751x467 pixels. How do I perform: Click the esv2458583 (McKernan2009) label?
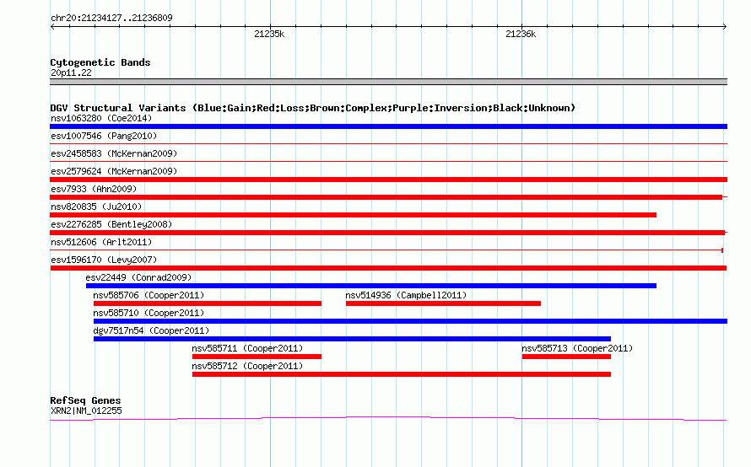click(114, 153)
